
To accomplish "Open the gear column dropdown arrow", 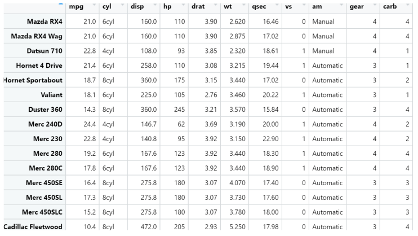I will 375,5.
